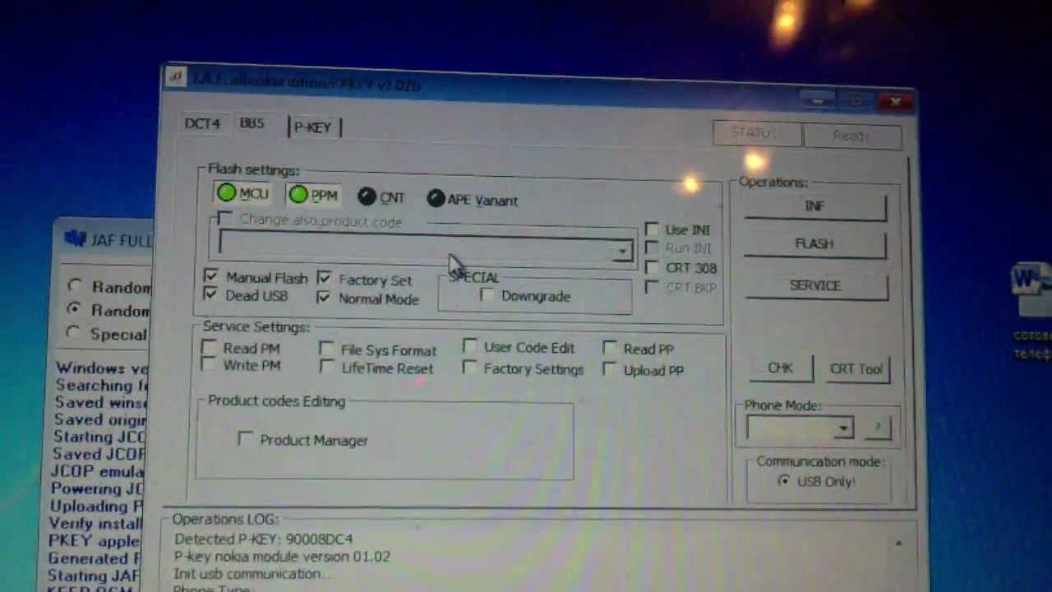Close the J.A.F. window

(x=894, y=102)
